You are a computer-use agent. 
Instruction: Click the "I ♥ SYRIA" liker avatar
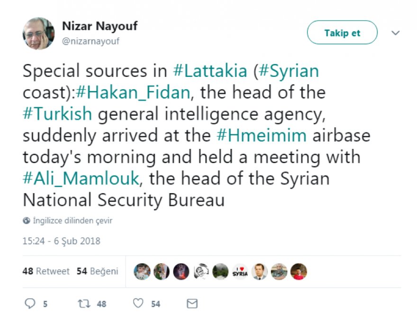240,272
